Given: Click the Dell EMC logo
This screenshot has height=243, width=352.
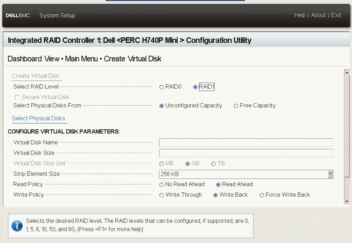Looking at the screenshot, I should coord(18,15).
